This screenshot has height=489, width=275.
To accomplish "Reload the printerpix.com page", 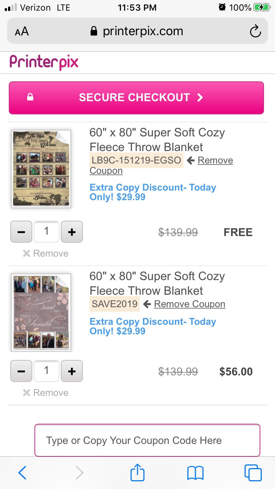I will 256,31.
